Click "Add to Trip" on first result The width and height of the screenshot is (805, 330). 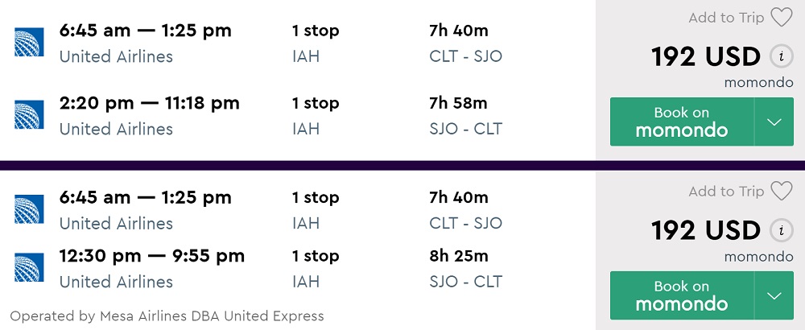click(x=726, y=17)
